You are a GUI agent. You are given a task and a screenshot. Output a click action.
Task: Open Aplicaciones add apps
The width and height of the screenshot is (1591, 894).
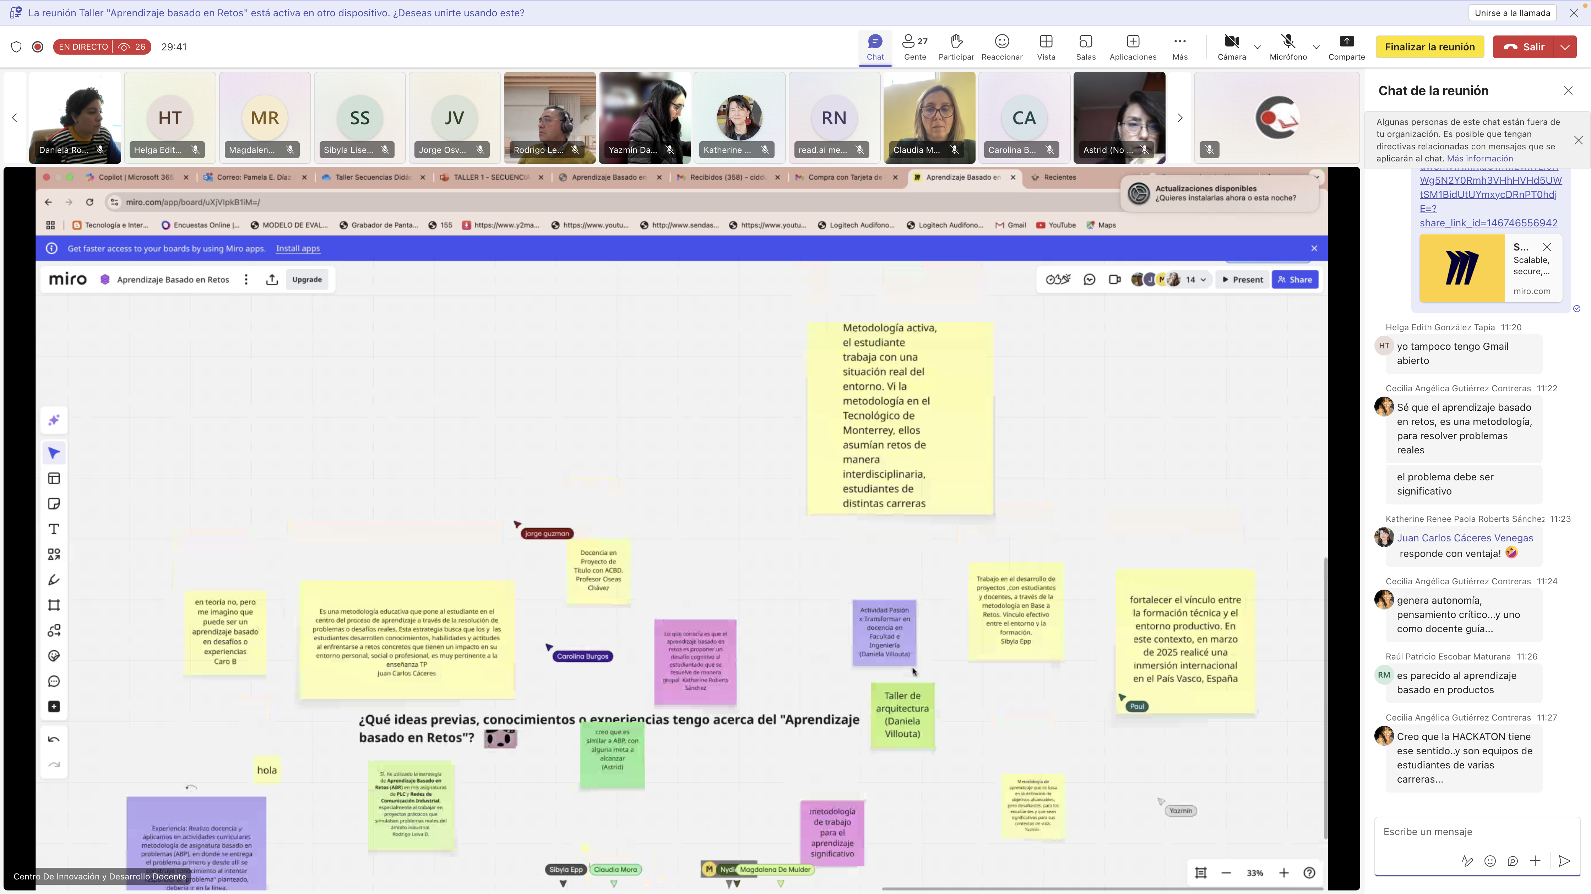pos(1133,47)
